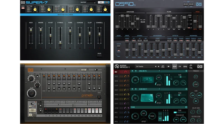Screen dimensions: 224x124
Task: Click the CYMBAL volume fader in Super-7
Action: (60, 42)
